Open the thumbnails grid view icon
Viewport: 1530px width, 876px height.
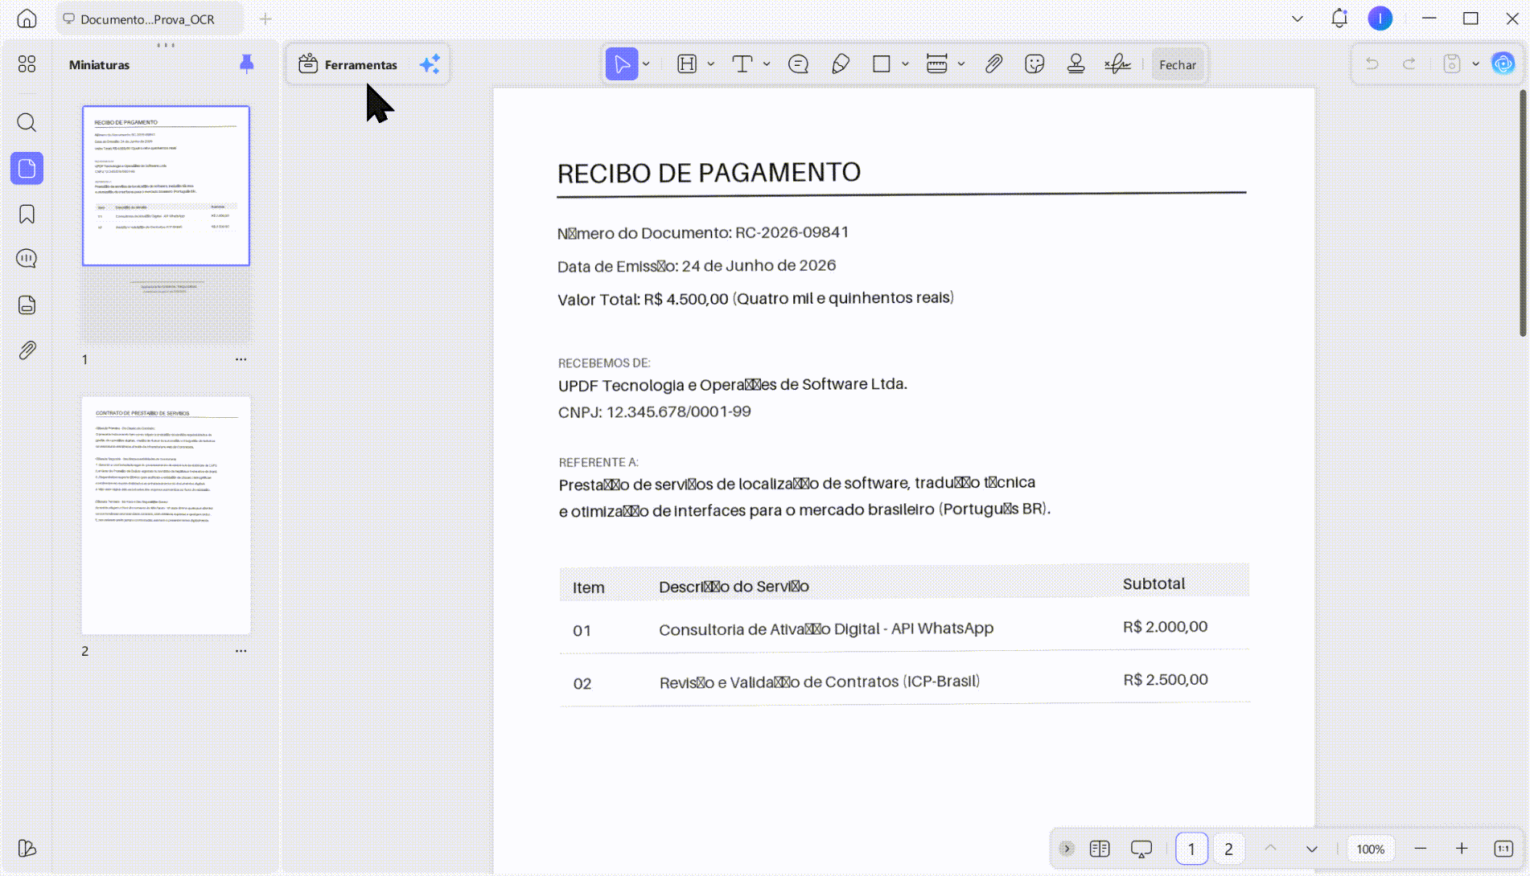[27, 64]
